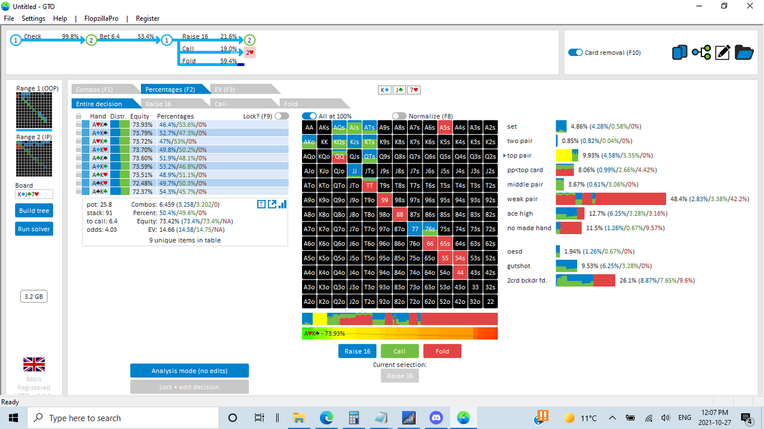Click the first lock icon in hand list

(79, 125)
